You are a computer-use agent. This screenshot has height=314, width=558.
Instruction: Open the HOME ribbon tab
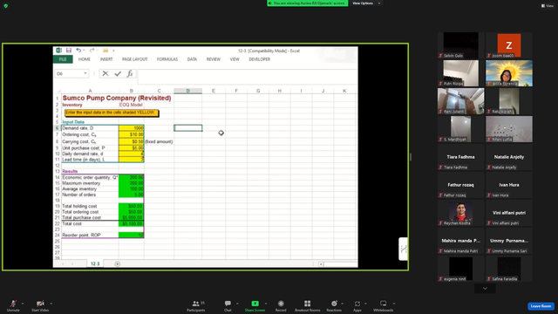coord(85,59)
